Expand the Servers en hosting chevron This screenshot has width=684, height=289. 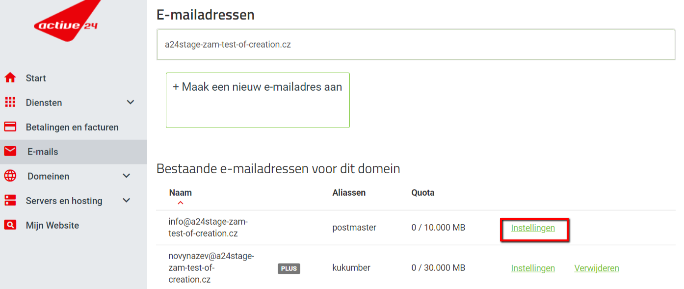pyautogui.click(x=127, y=201)
